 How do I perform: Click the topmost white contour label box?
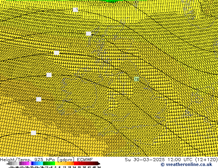(x=75, y=10)
